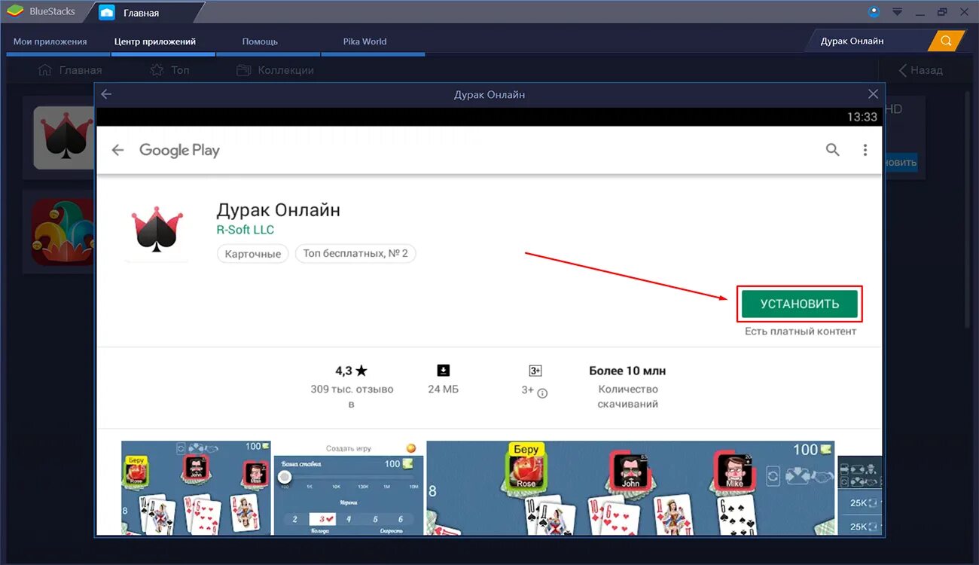979x565 pixels.
Task: Click the BlueStacks logo icon
Action: tap(15, 12)
